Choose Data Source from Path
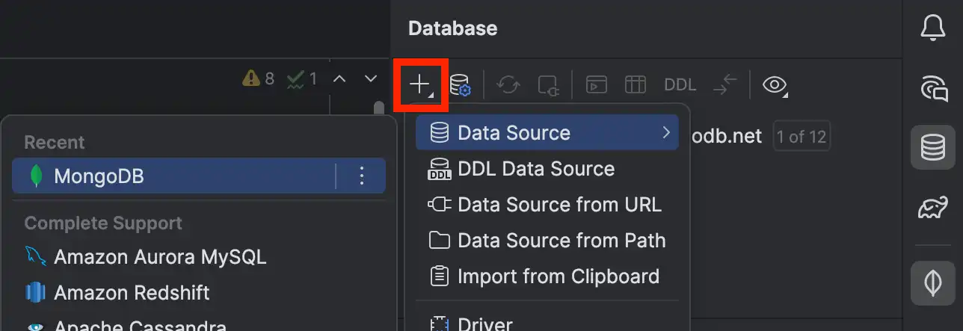 click(x=561, y=241)
